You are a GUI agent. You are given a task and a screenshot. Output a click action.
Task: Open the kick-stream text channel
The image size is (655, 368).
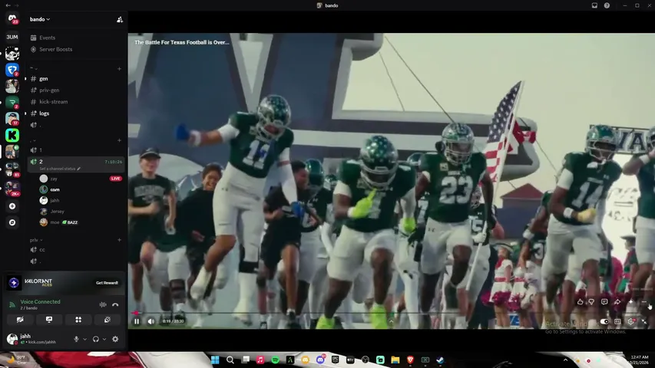75,102
